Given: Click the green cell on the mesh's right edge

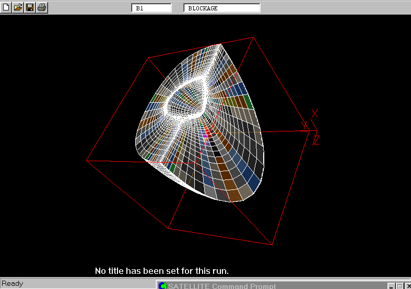Looking at the screenshot, I should (248, 102).
